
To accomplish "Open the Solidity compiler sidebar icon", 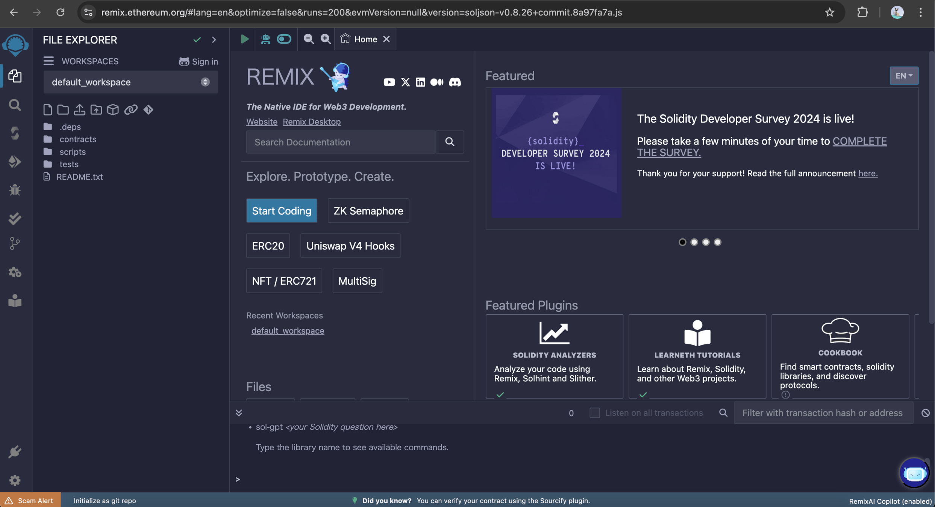I will point(15,133).
